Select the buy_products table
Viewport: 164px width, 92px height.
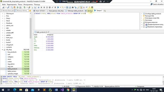[x=12, y=52]
